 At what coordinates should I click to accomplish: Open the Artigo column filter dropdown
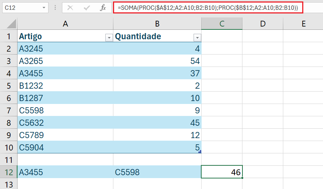[109, 37]
